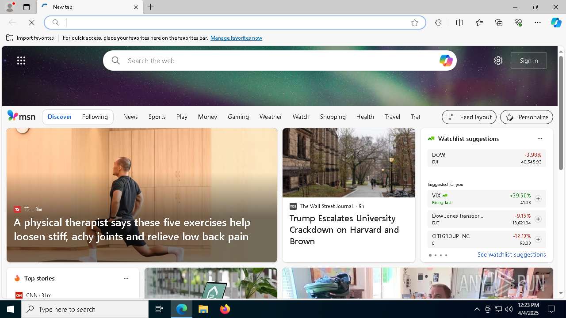Toggle Split screen view icon
This screenshot has width=566, height=318.
[459, 23]
